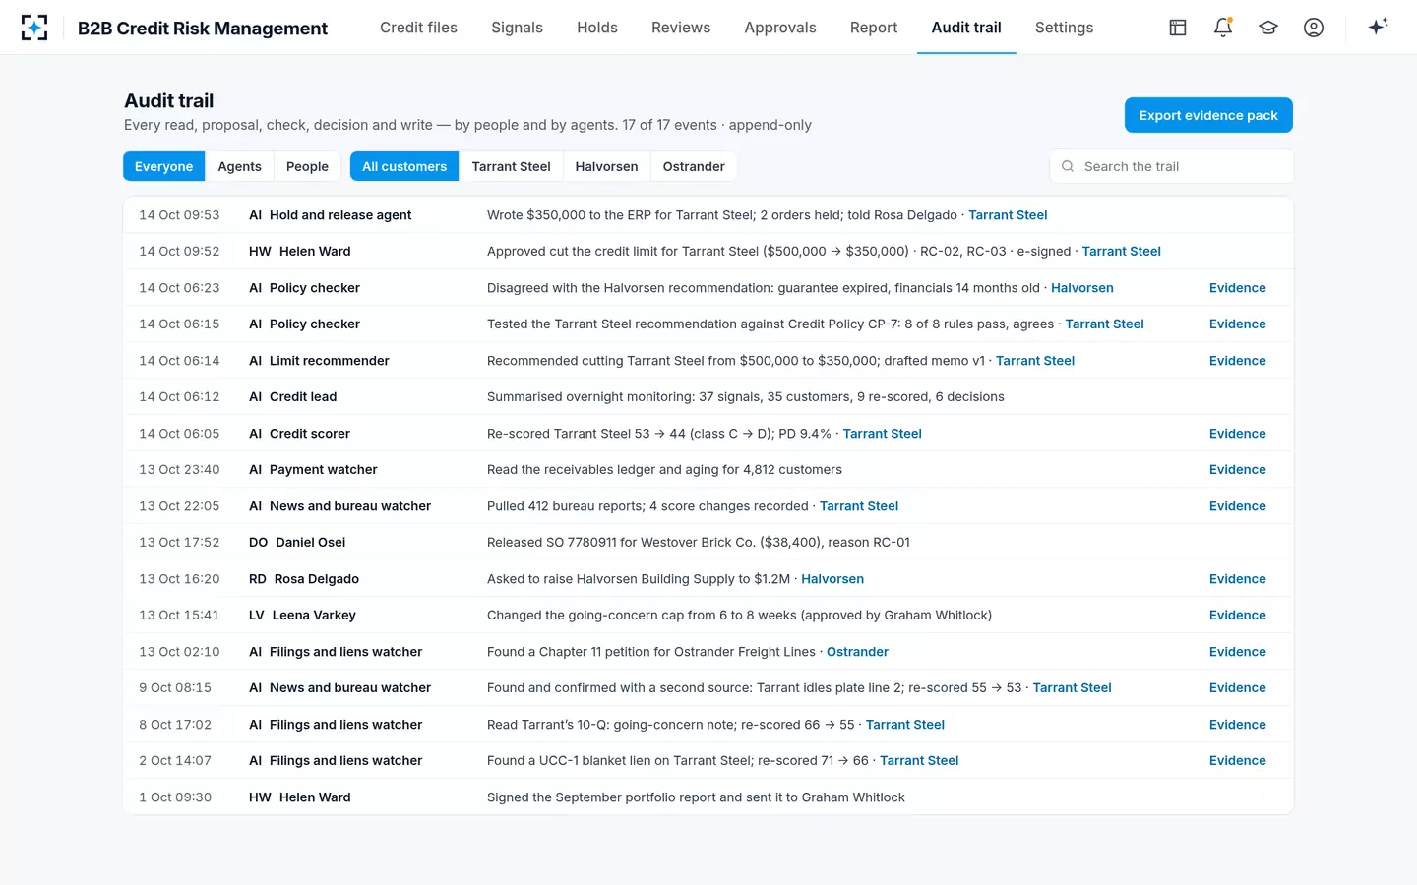Select the Everyone filter

pos(163,166)
